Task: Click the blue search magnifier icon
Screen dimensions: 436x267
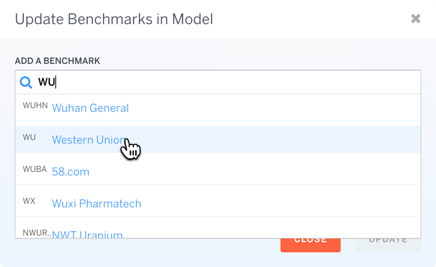Action: pyautogui.click(x=26, y=83)
